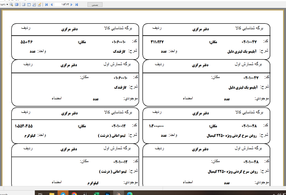Click code ۰۱۰۶۰۱۰ on گازفندک شمارش اول card
The width and height of the screenshot is (286, 195).
pos(120,78)
